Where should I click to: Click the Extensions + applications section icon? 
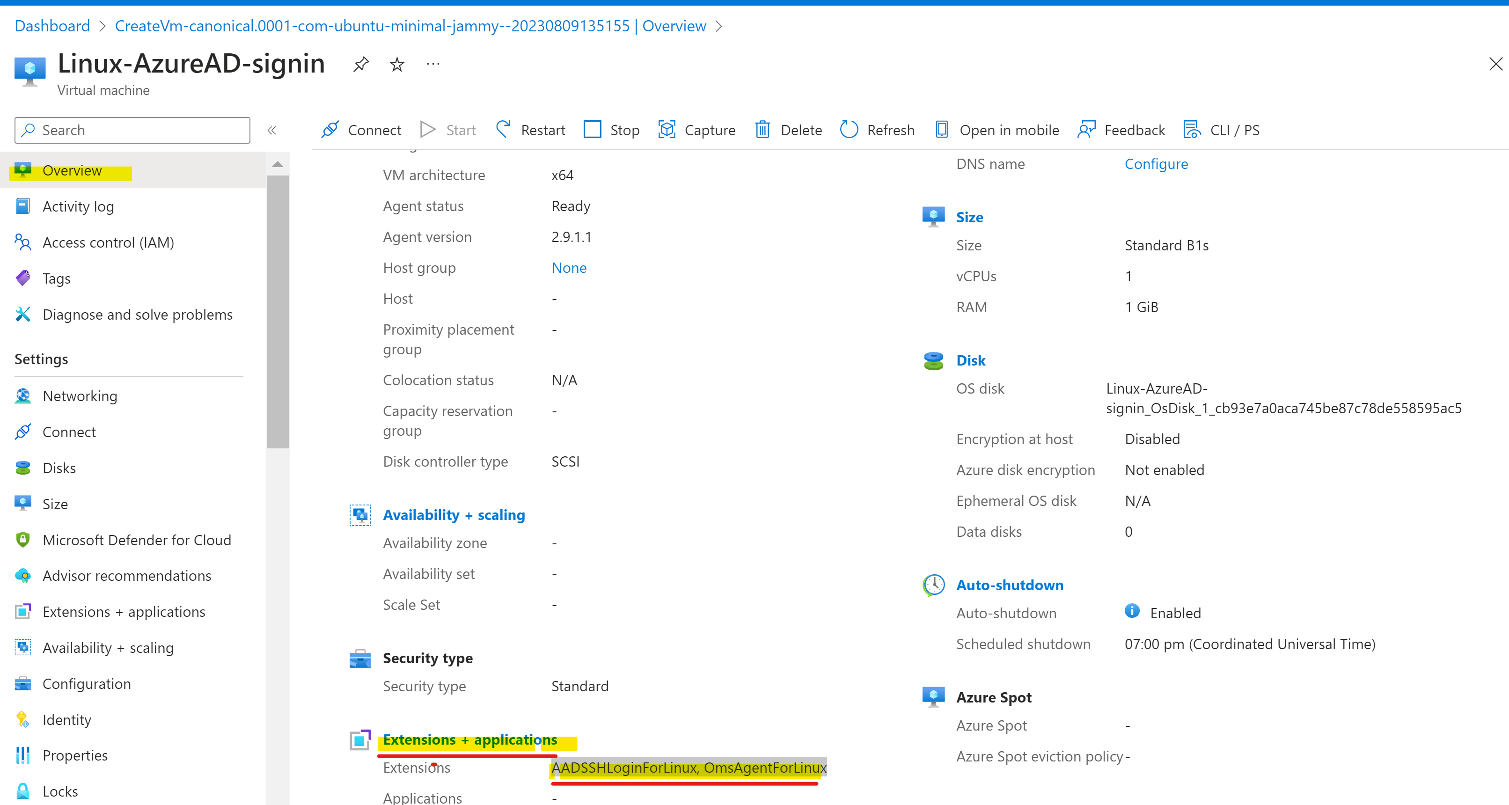tap(360, 740)
